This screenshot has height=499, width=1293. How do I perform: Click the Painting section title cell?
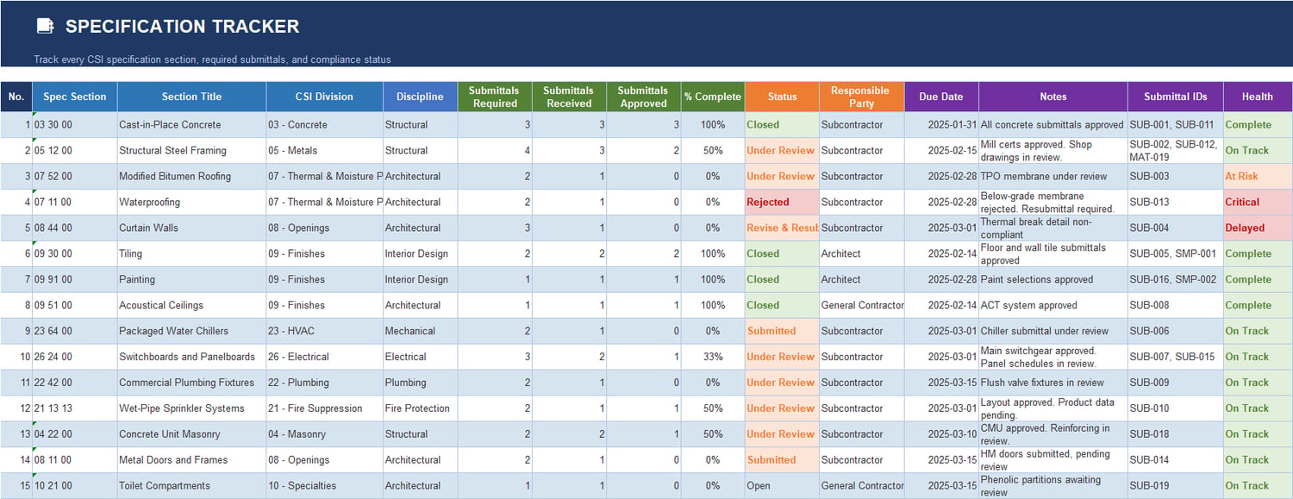point(191,280)
